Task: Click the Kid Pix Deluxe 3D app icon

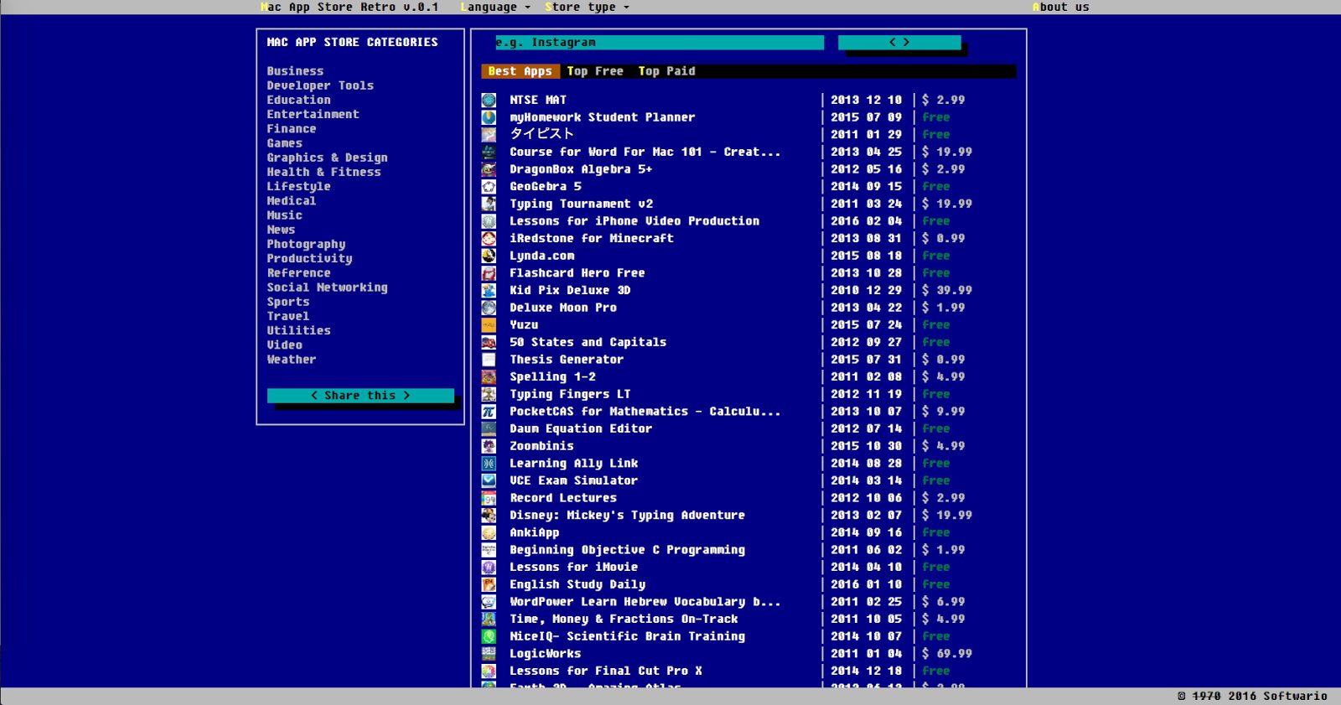Action: (x=489, y=290)
